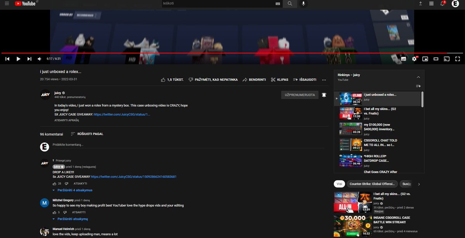Open the notifications bell in header

coord(443,3)
